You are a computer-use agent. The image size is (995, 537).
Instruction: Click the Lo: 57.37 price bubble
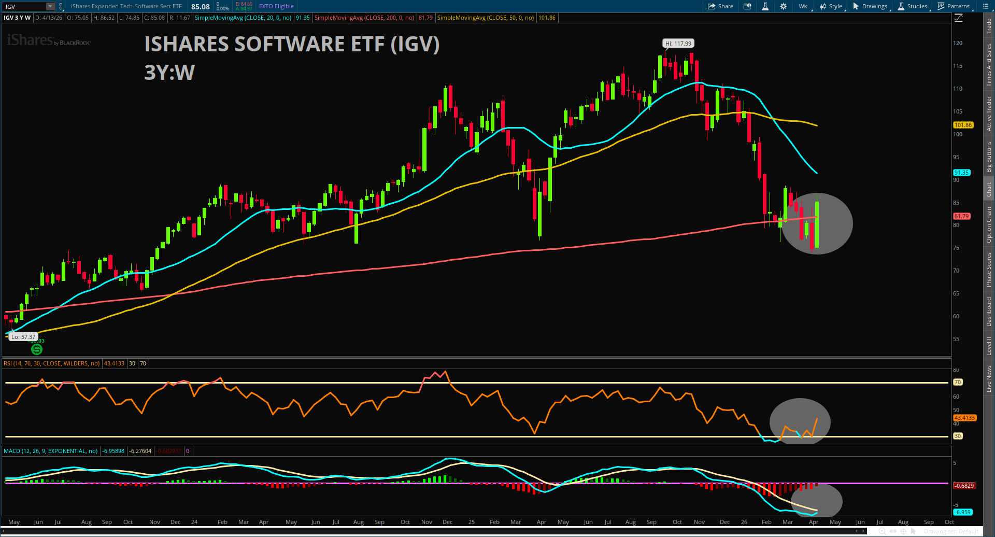(x=23, y=337)
